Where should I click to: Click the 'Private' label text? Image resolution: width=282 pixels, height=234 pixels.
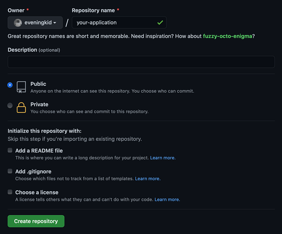click(x=39, y=104)
